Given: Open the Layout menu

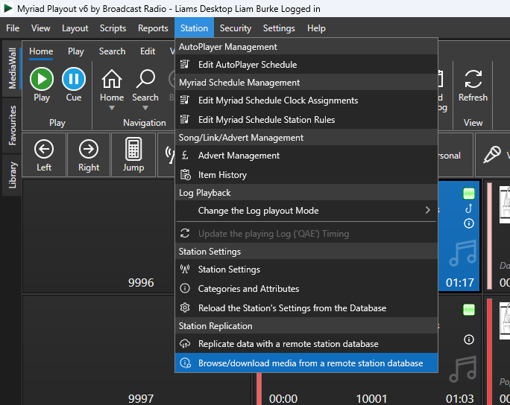Looking at the screenshot, I should [x=75, y=28].
